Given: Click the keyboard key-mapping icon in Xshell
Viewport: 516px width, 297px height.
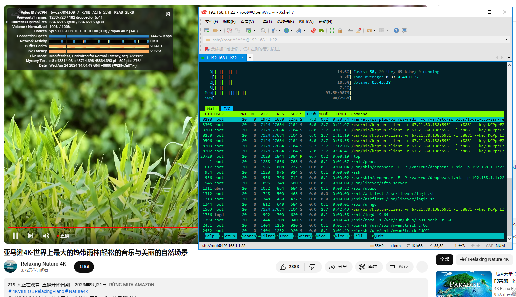Looking at the screenshot, I should coord(351,30).
